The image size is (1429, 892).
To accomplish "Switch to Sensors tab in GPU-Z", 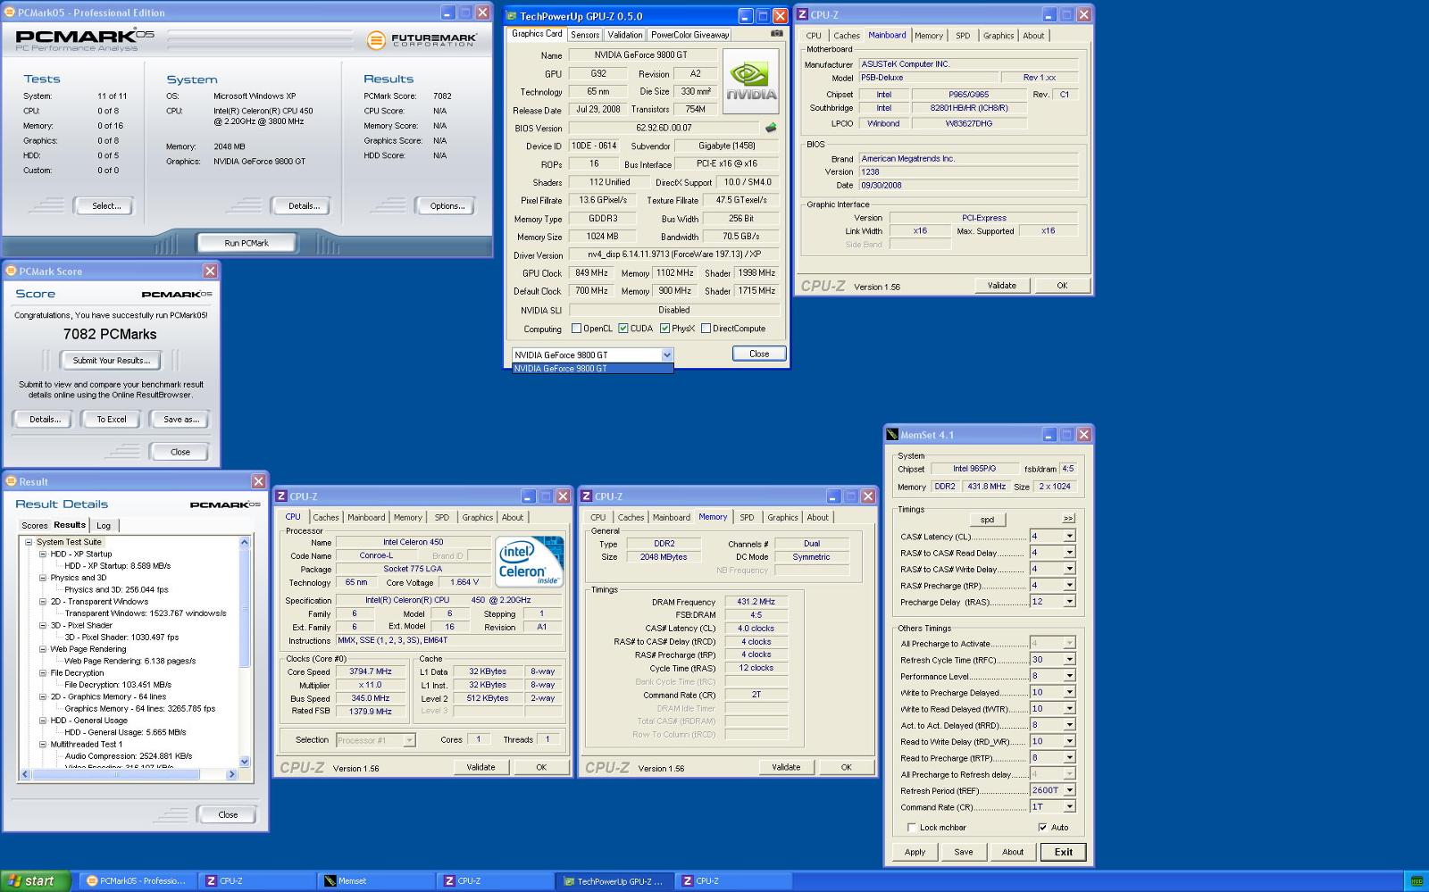I will pos(585,35).
